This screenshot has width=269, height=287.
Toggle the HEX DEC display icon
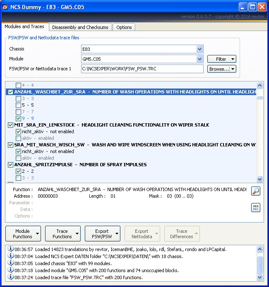click(x=256, y=208)
